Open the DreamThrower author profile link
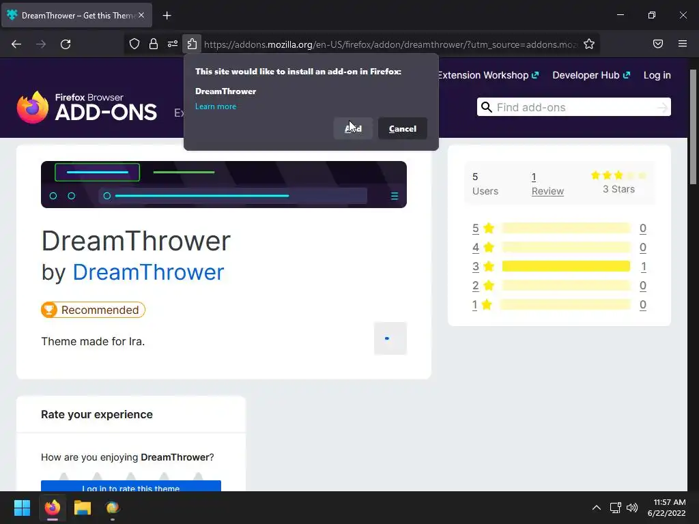Viewport: 699px width, 524px height. [148, 272]
